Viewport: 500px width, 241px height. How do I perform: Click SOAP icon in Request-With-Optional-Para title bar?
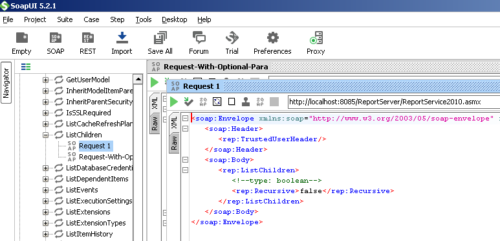pyautogui.click(x=156, y=67)
